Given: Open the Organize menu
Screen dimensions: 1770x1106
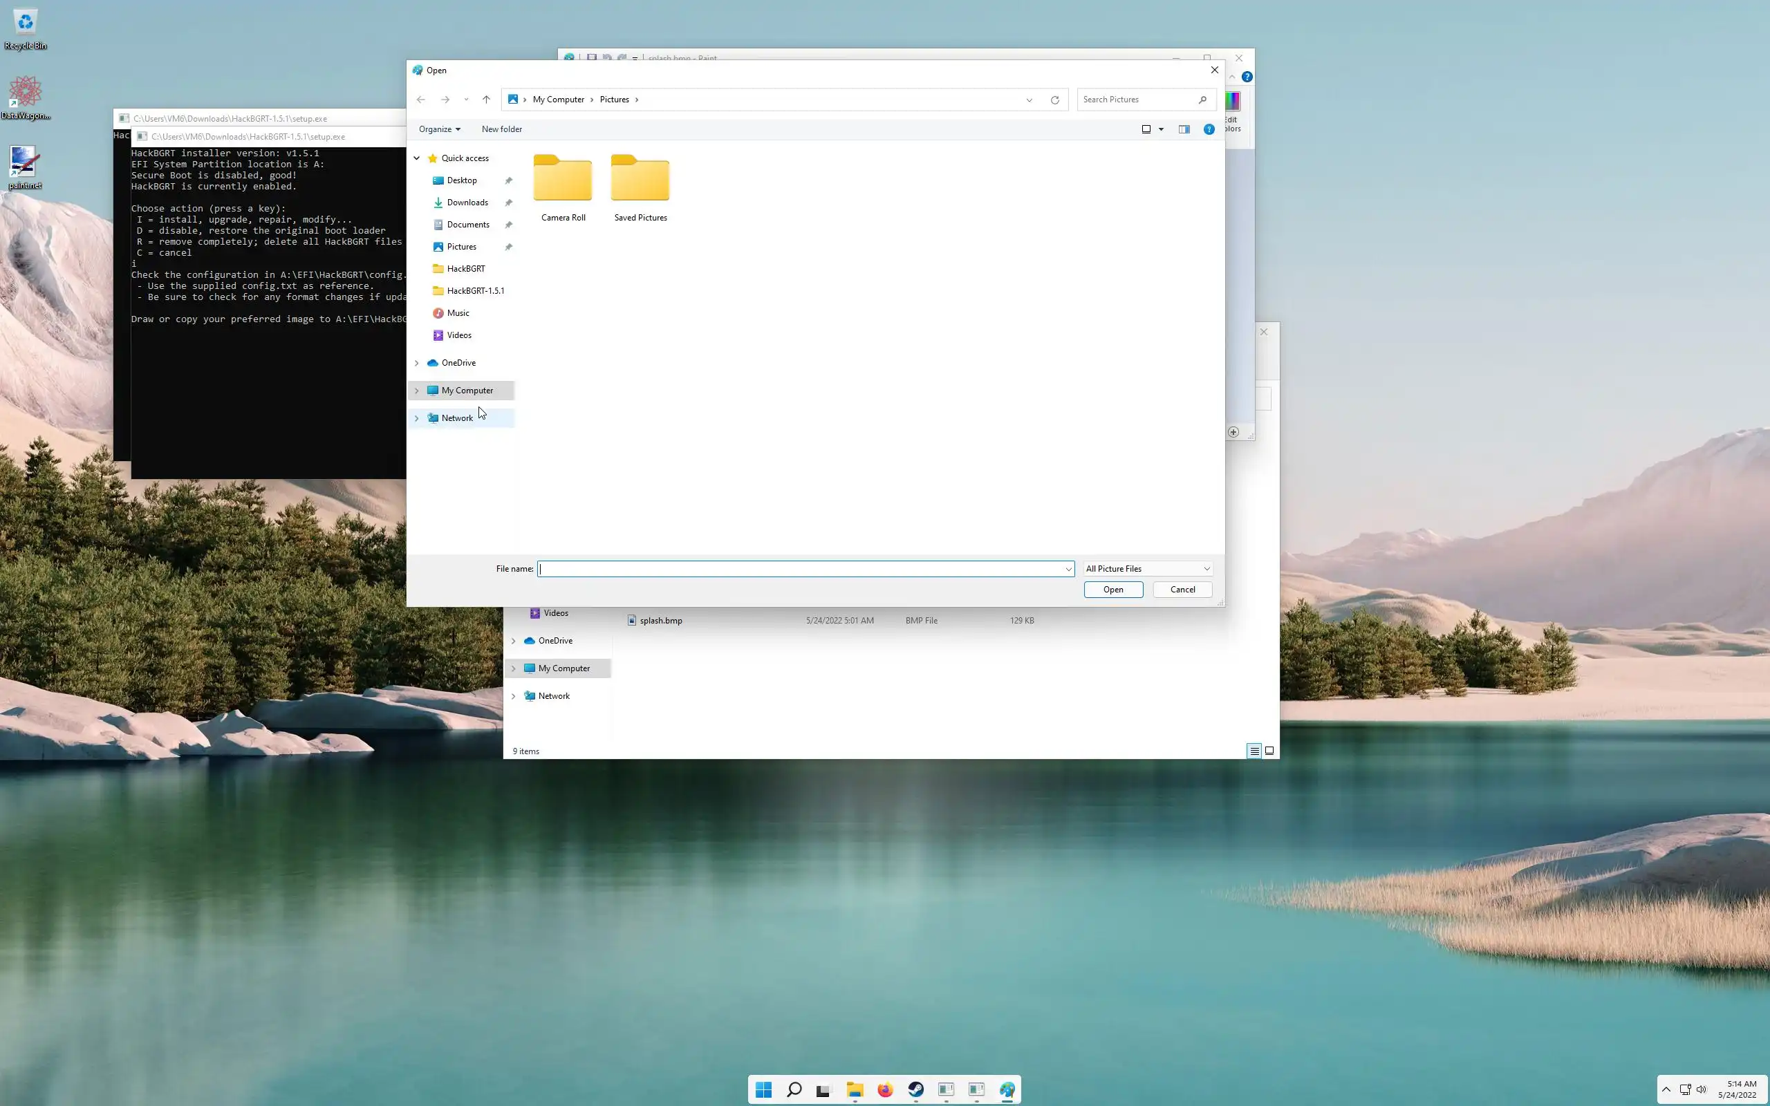Looking at the screenshot, I should click(439, 129).
